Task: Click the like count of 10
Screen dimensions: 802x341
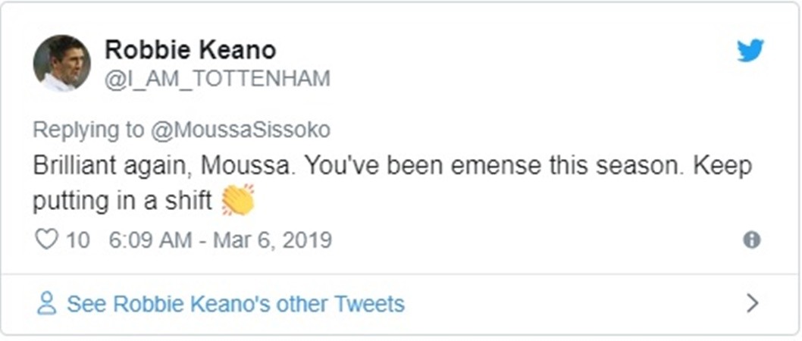Action: tap(78, 240)
